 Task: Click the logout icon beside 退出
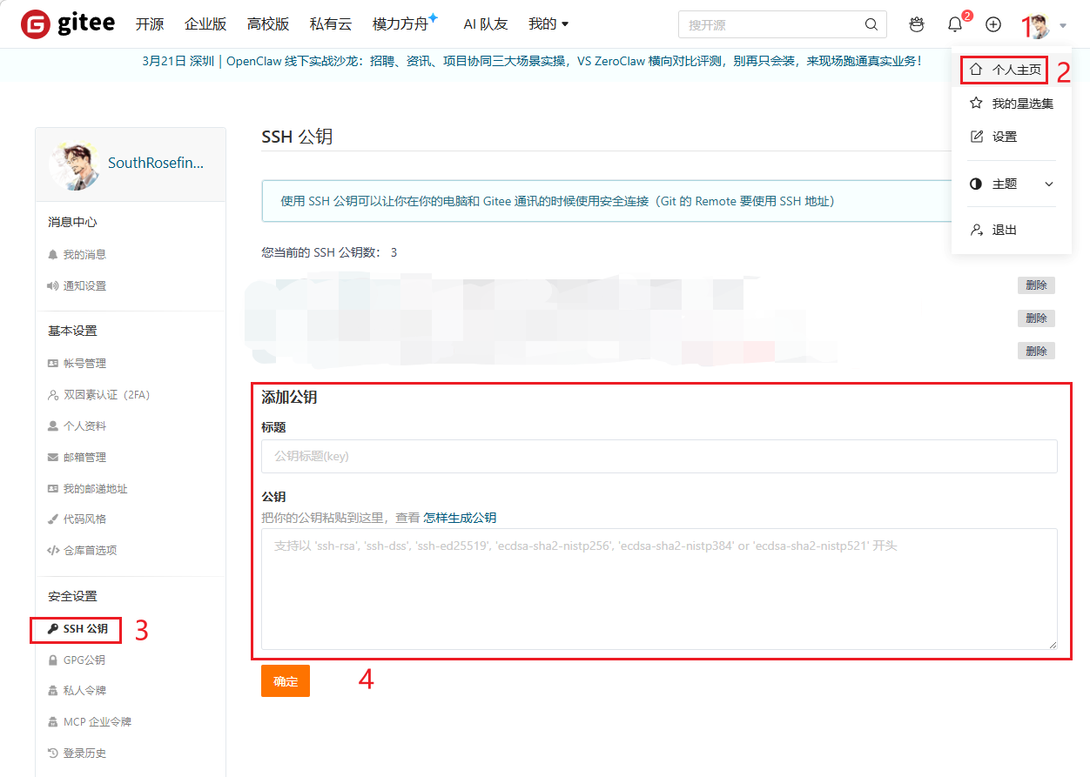tap(976, 230)
